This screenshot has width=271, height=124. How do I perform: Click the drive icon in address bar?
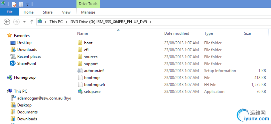pos(40,21)
